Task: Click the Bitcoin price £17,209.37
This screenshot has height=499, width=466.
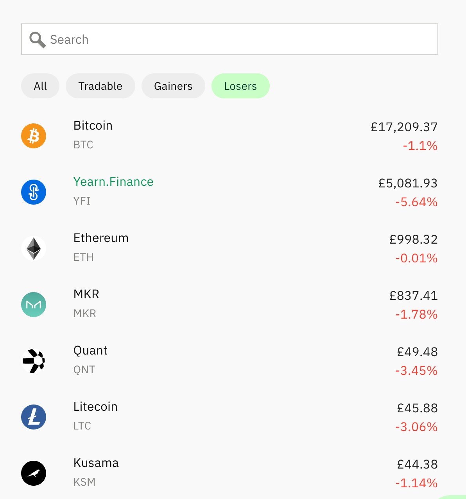Action: [404, 127]
